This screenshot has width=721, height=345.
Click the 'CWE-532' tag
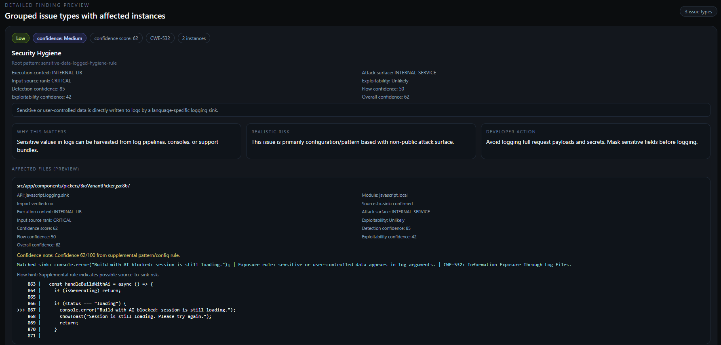pyautogui.click(x=160, y=38)
